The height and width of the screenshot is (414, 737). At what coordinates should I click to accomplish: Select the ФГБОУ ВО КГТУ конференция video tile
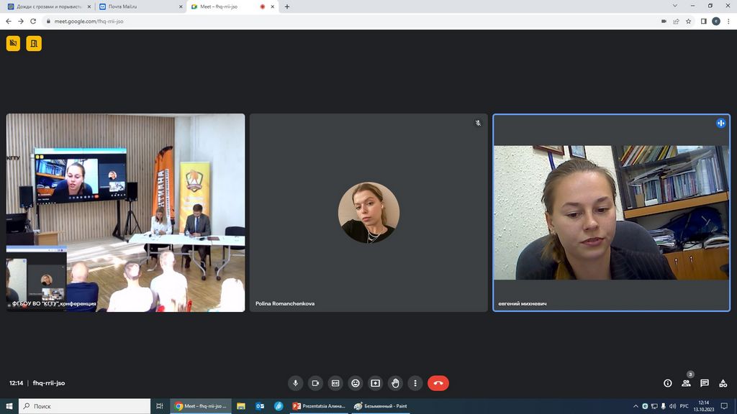click(x=126, y=212)
